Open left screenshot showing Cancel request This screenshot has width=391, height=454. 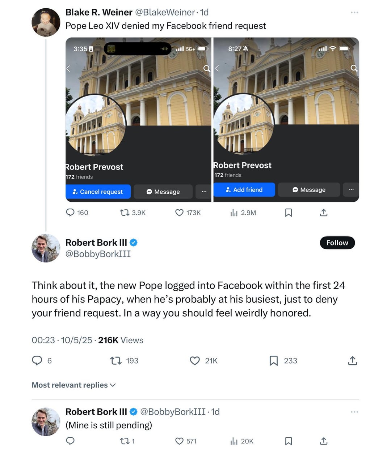[x=138, y=119]
